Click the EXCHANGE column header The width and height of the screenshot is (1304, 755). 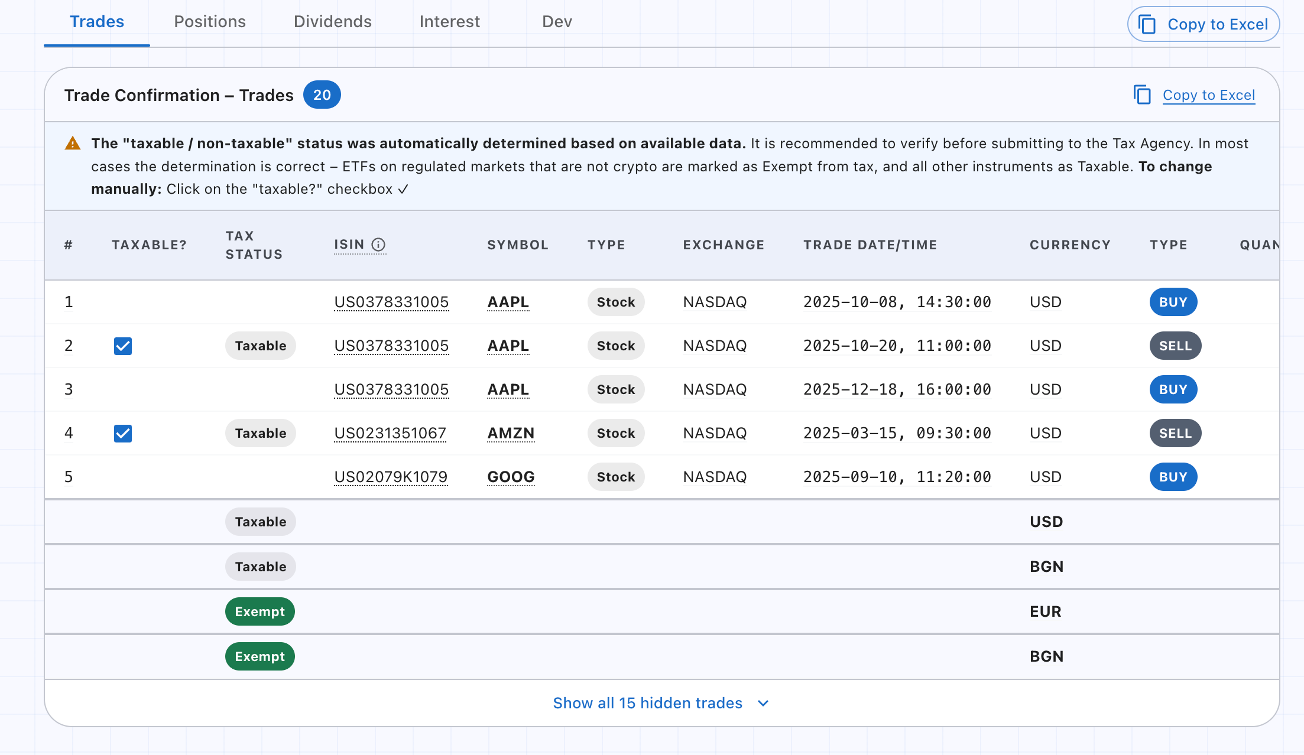click(x=724, y=245)
